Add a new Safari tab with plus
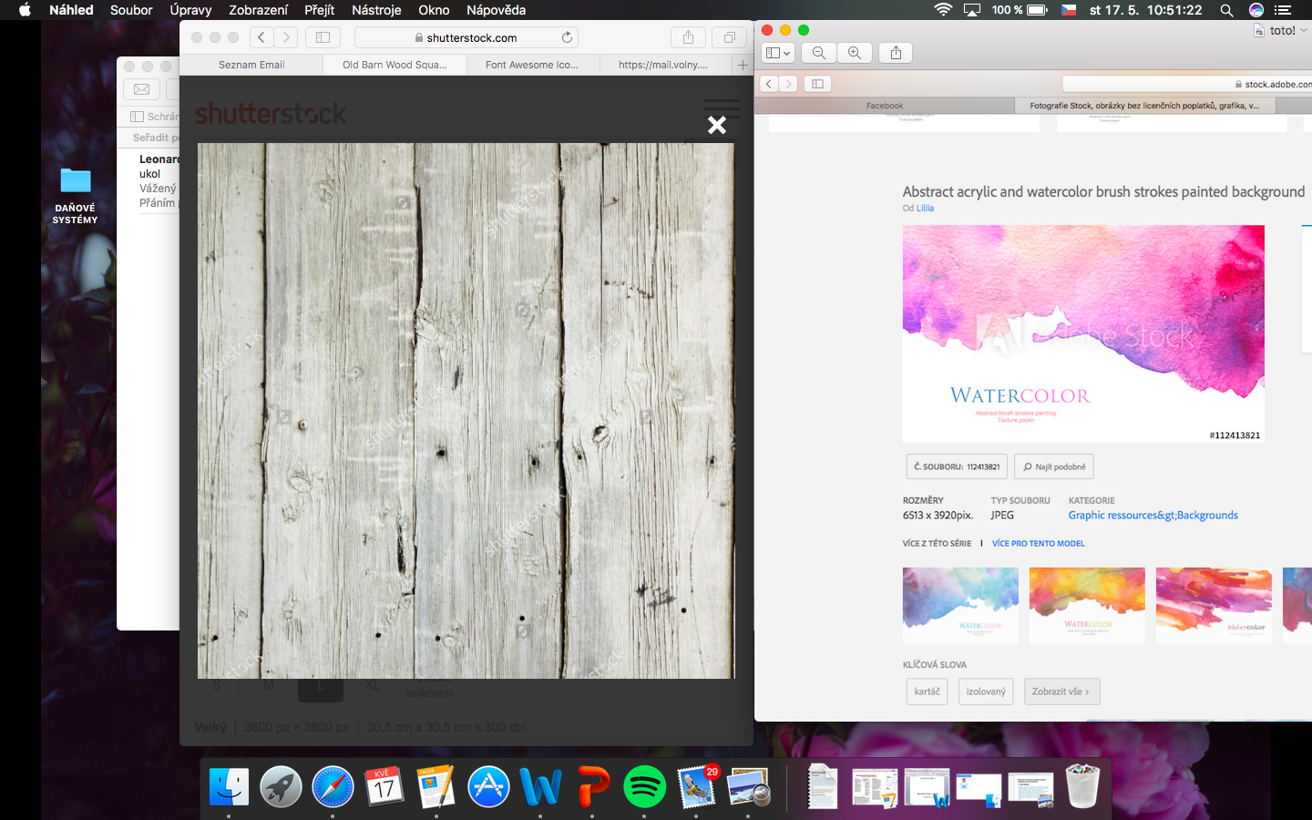Viewport: 1312px width, 820px height. click(743, 65)
